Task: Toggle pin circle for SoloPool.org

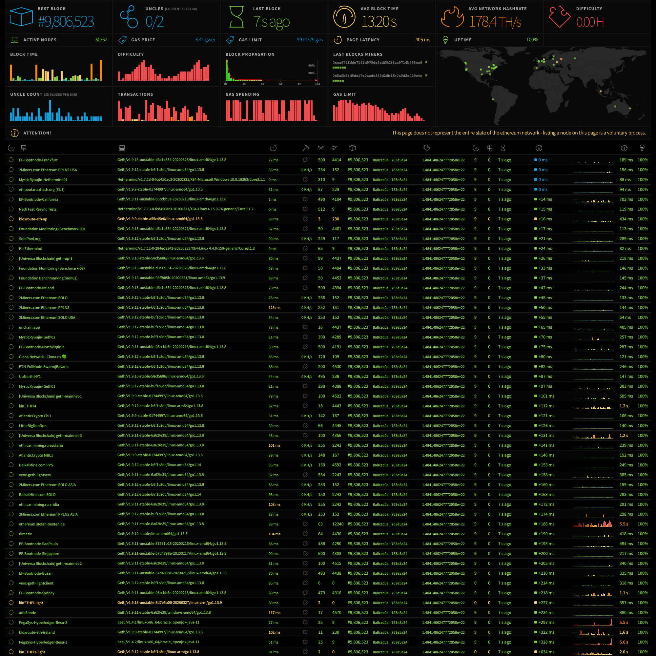Action: point(11,239)
